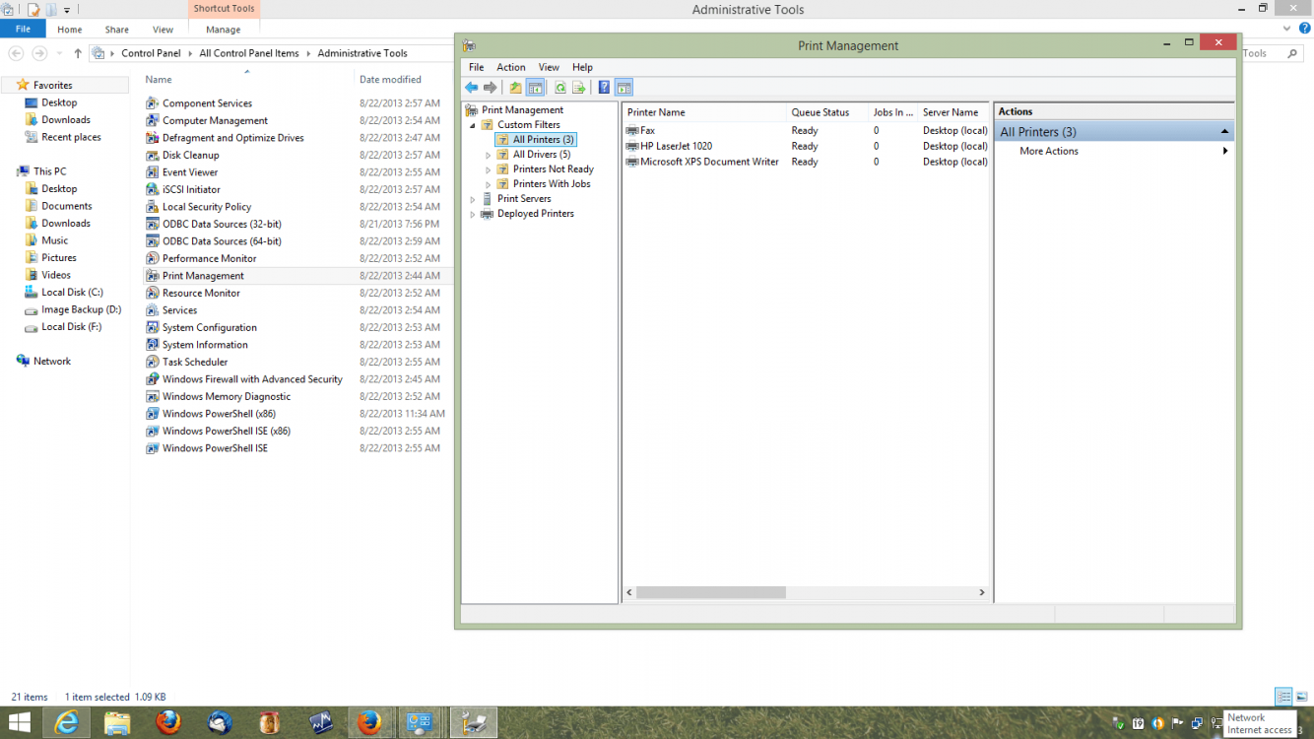Open More Actions submenu in Actions pane

1114,151
